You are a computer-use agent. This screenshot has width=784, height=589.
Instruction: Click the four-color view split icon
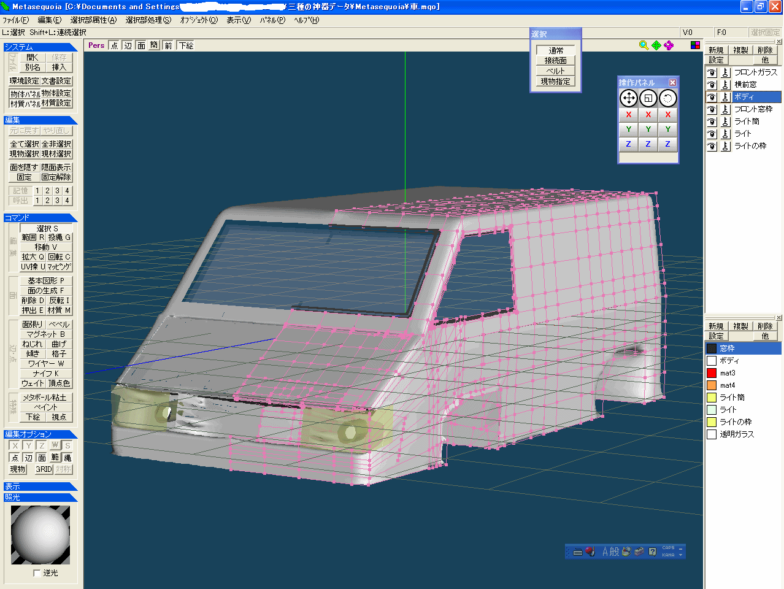click(x=695, y=45)
